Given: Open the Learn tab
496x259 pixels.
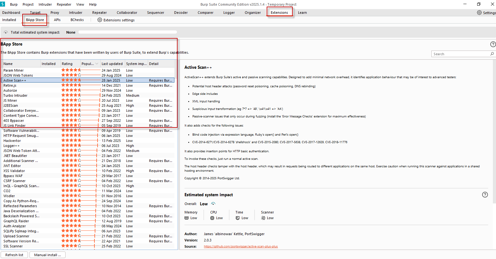Looking at the screenshot, I should coord(302,13).
